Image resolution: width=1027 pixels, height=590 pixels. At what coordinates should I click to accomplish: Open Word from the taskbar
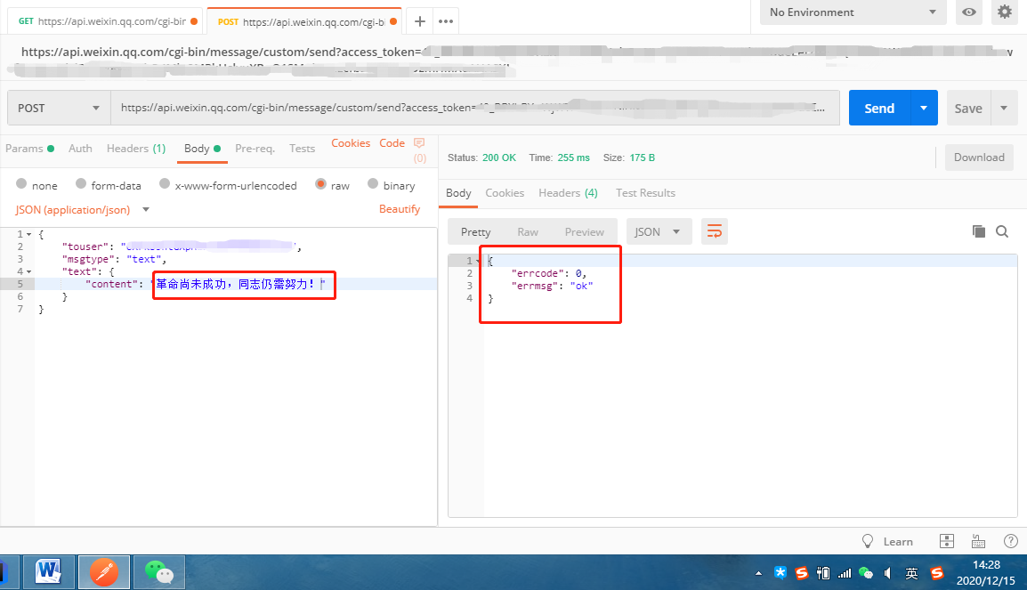pos(48,572)
